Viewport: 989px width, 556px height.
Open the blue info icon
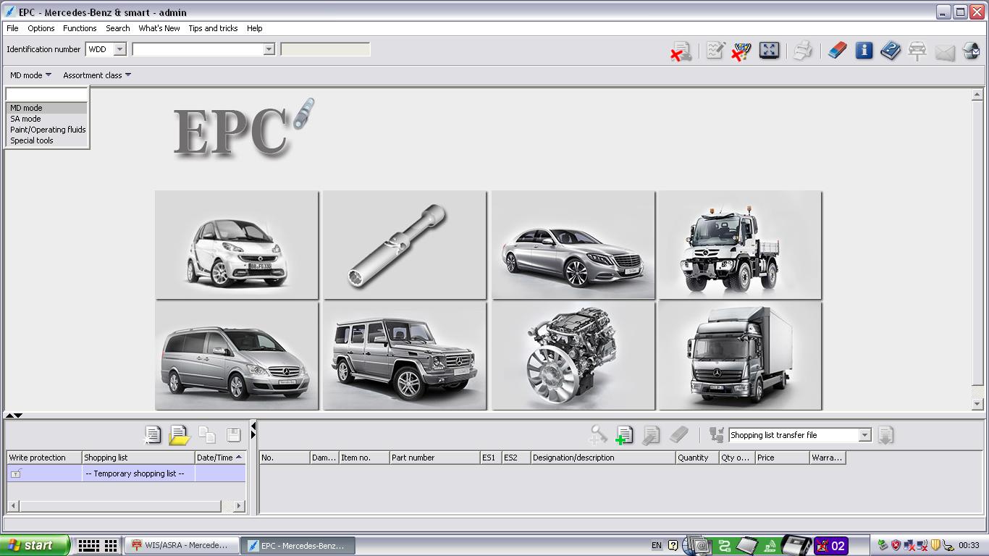[x=864, y=51]
